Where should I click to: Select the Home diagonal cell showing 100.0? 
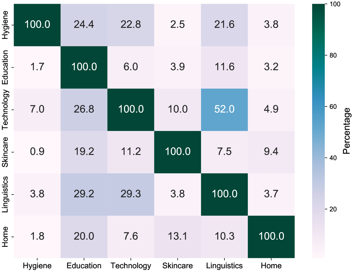[271, 236]
